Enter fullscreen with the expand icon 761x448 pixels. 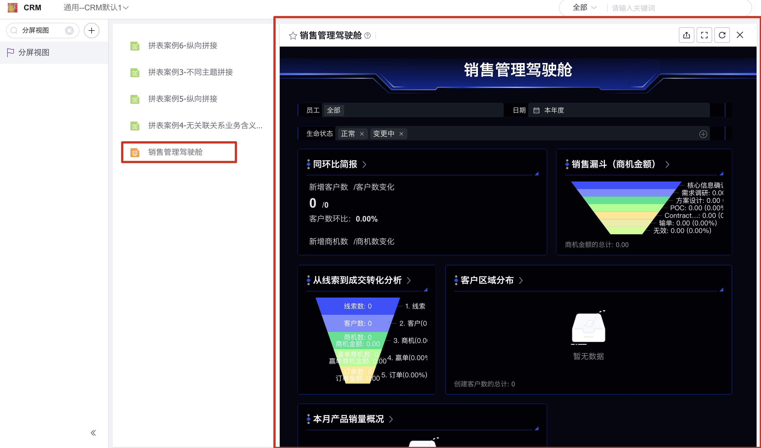[704, 35]
